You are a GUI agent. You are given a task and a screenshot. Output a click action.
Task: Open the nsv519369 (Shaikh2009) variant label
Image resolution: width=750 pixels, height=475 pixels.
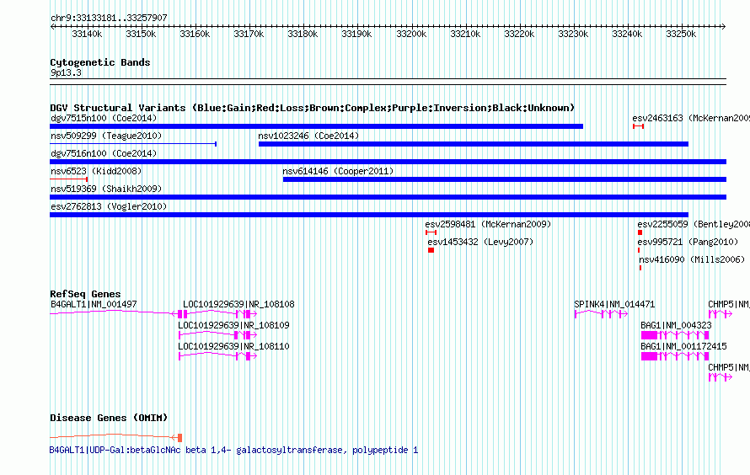106,189
